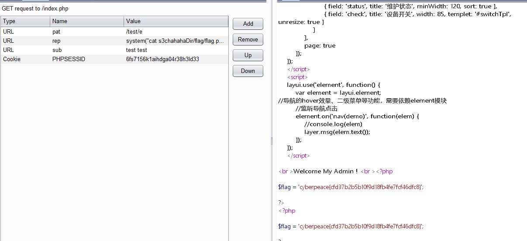
Task: Click the layui.use('element' line in response
Action: coord(334,85)
